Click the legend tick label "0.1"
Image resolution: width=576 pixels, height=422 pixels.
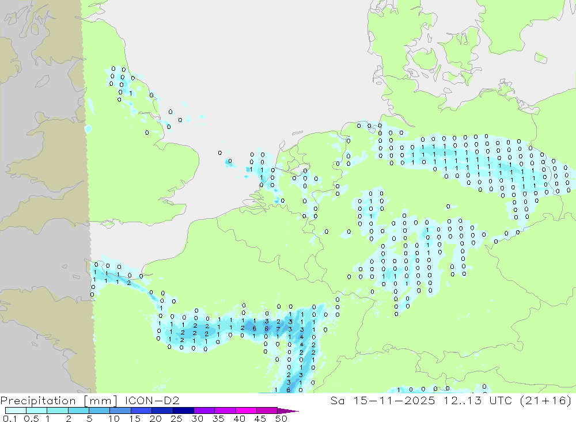click(x=10, y=419)
